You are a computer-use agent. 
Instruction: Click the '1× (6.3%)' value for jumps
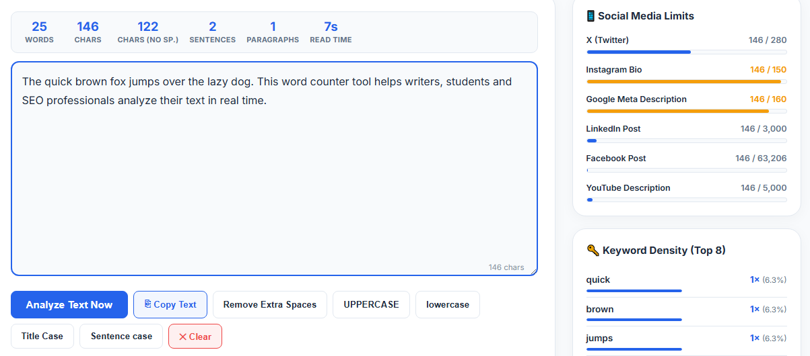point(768,338)
